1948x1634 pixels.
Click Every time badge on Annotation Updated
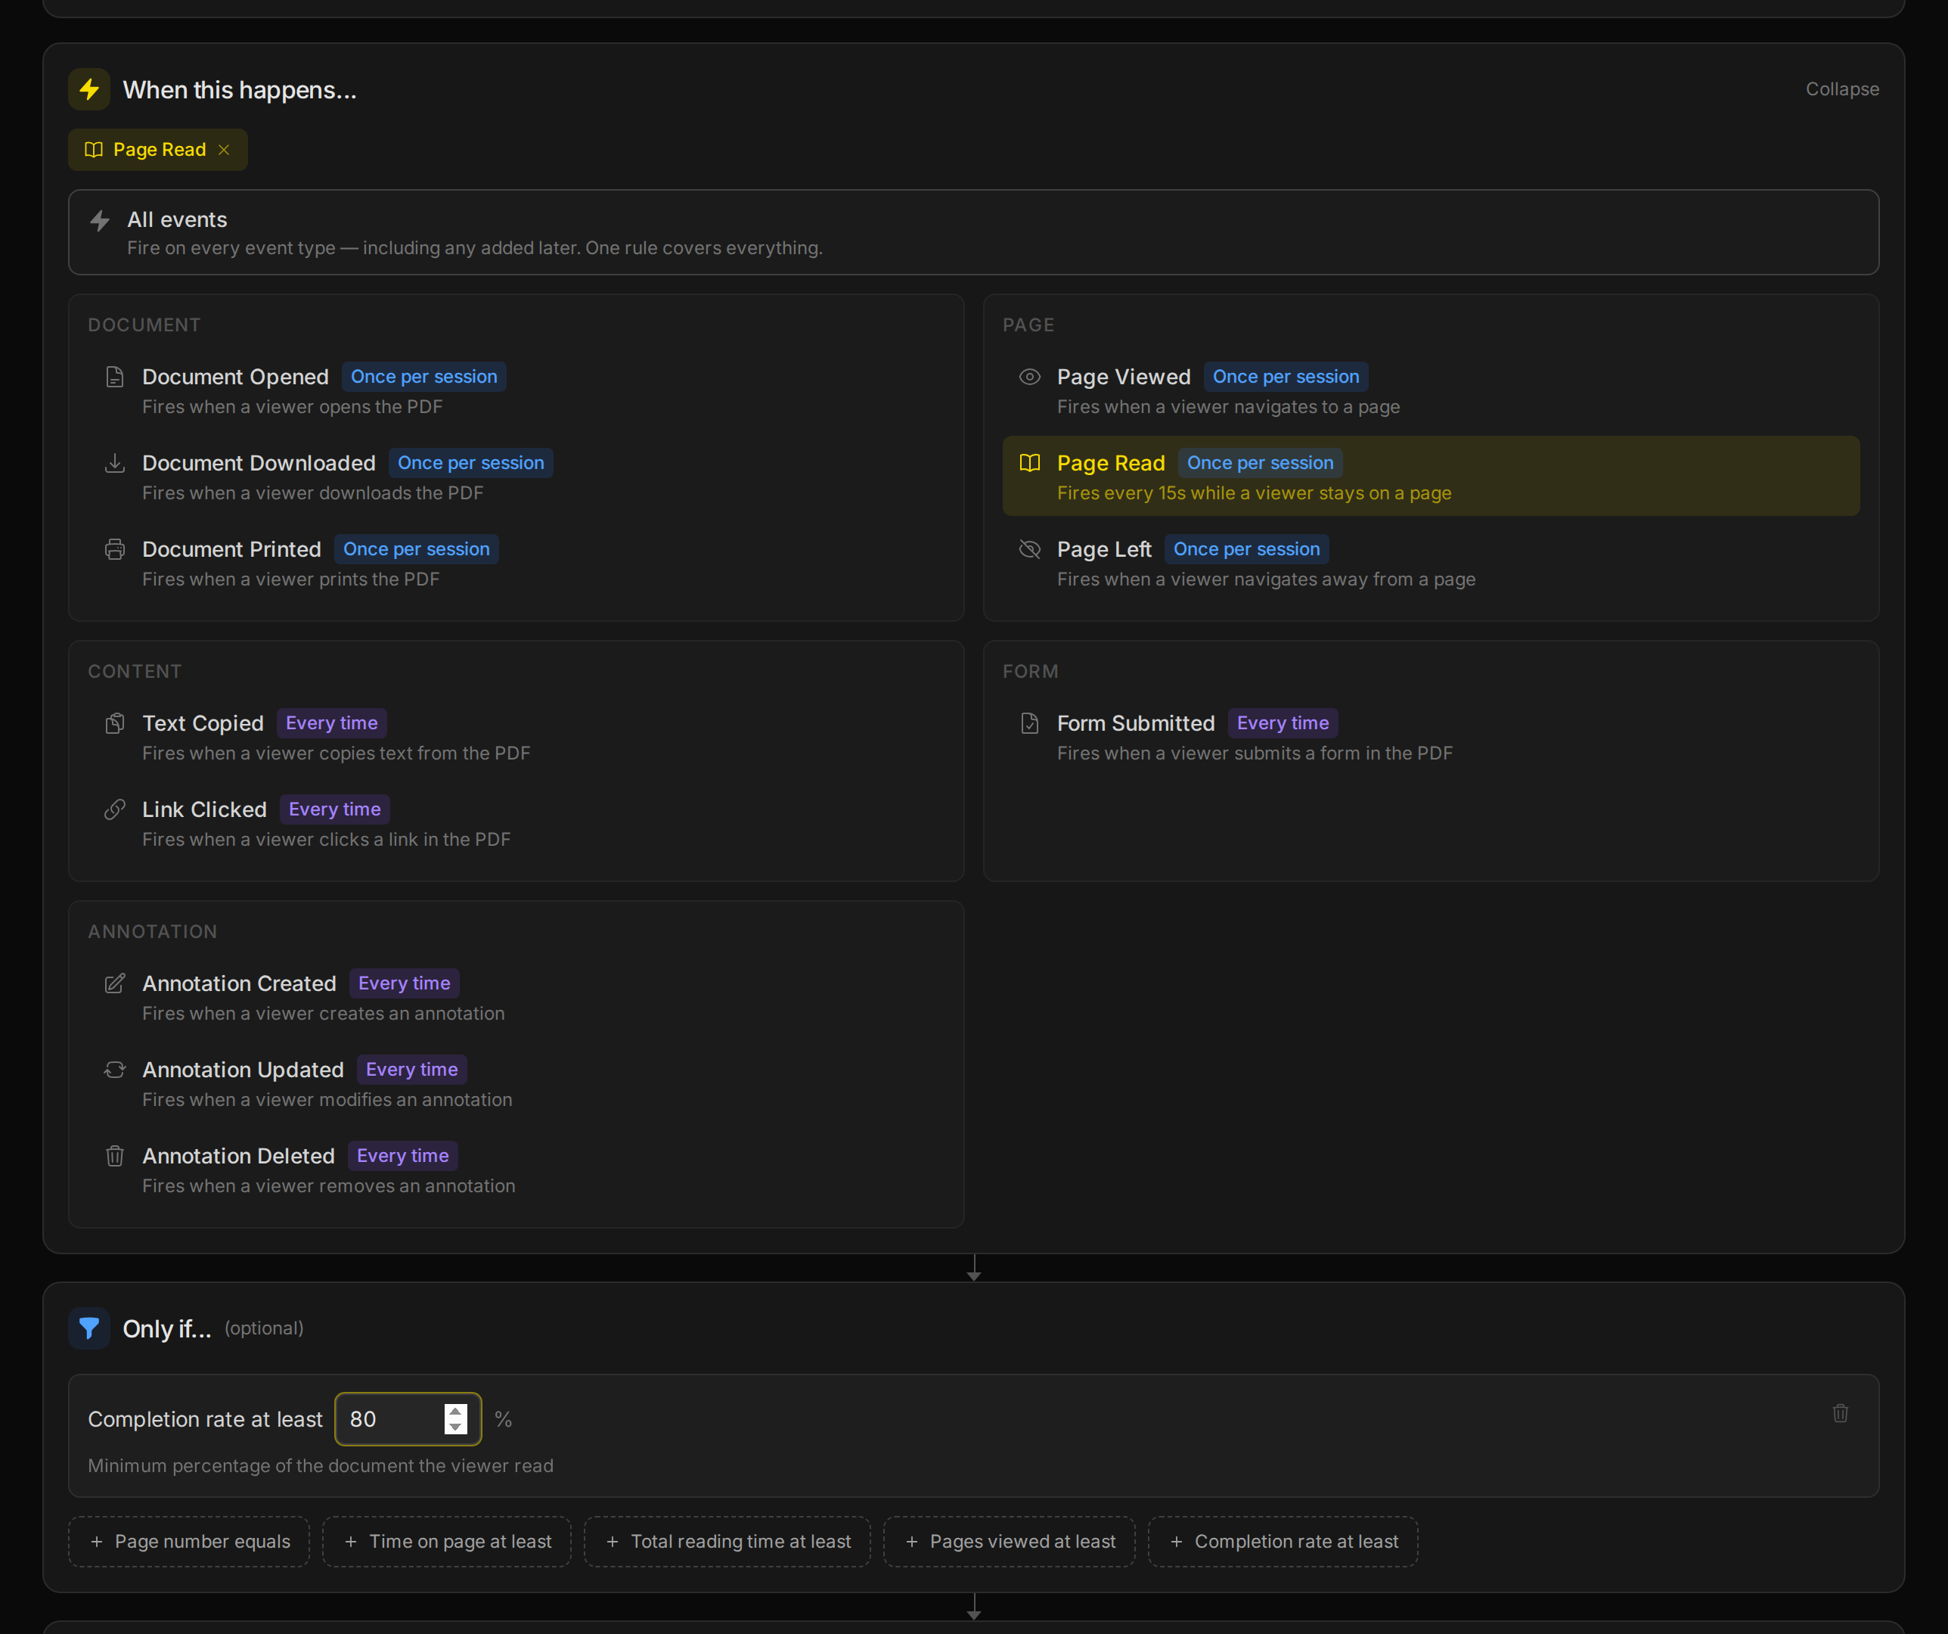(412, 1070)
